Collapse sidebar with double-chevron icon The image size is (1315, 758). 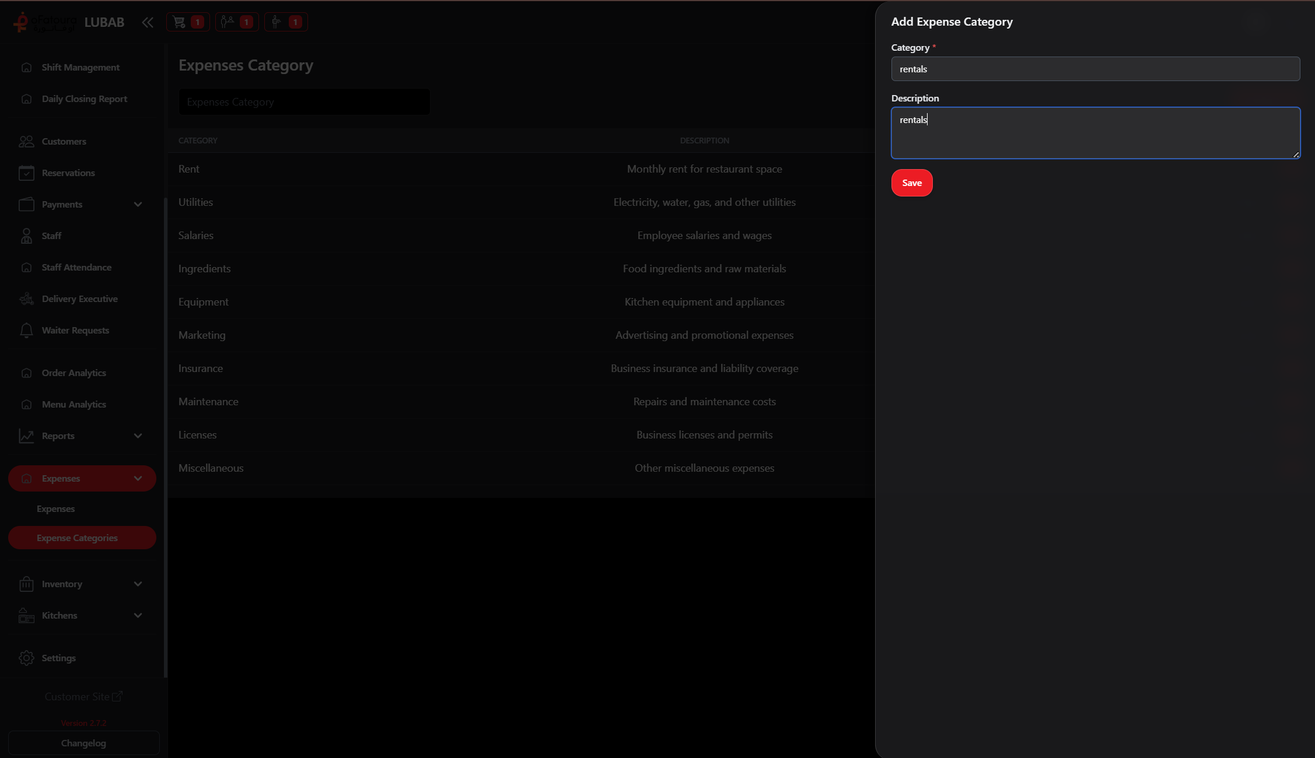pyautogui.click(x=147, y=22)
